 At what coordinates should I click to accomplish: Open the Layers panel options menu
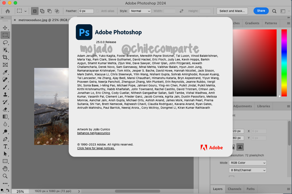tap(289, 189)
